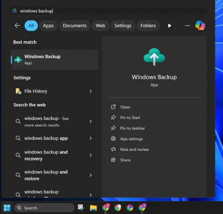This screenshot has height=214, width=223.
Task: Click magnifier beside 'windows backup and restore'
Action: 18,175
